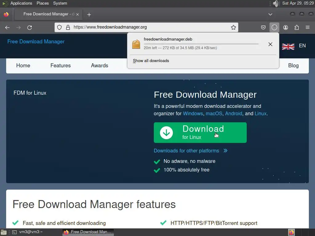Viewport: 315px width, 236px height.
Task: Open the Places menu
Action: [x=42, y=3]
